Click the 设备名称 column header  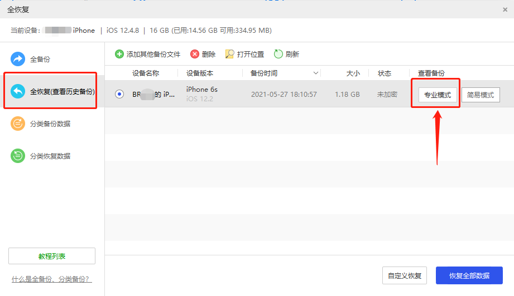pos(146,73)
